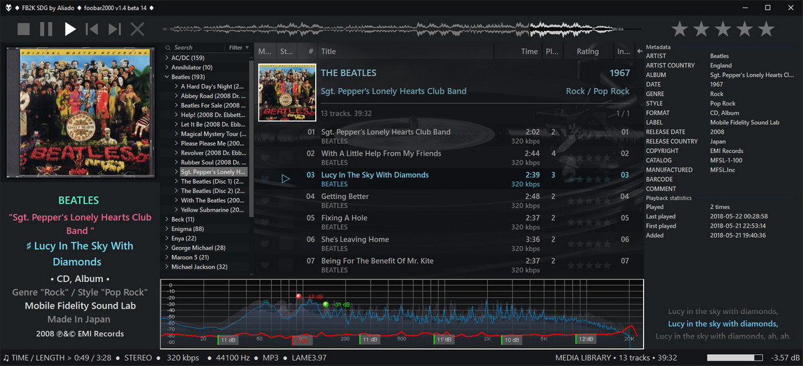The width and height of the screenshot is (803, 366).
Task: Sort playlist by the Title column header
Action: 406,51
